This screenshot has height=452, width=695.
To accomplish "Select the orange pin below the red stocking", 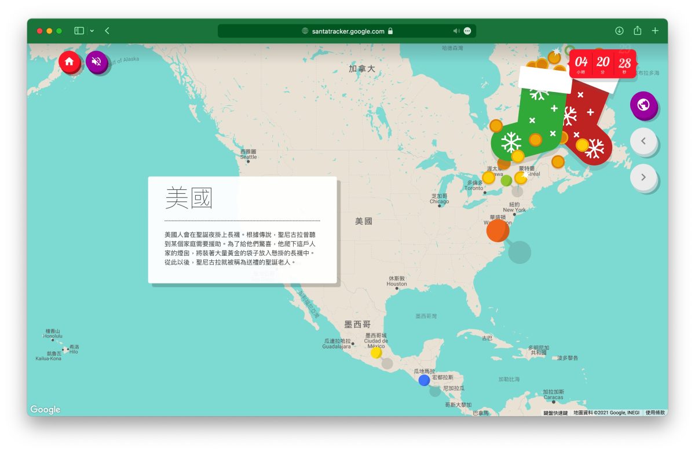I will click(558, 161).
